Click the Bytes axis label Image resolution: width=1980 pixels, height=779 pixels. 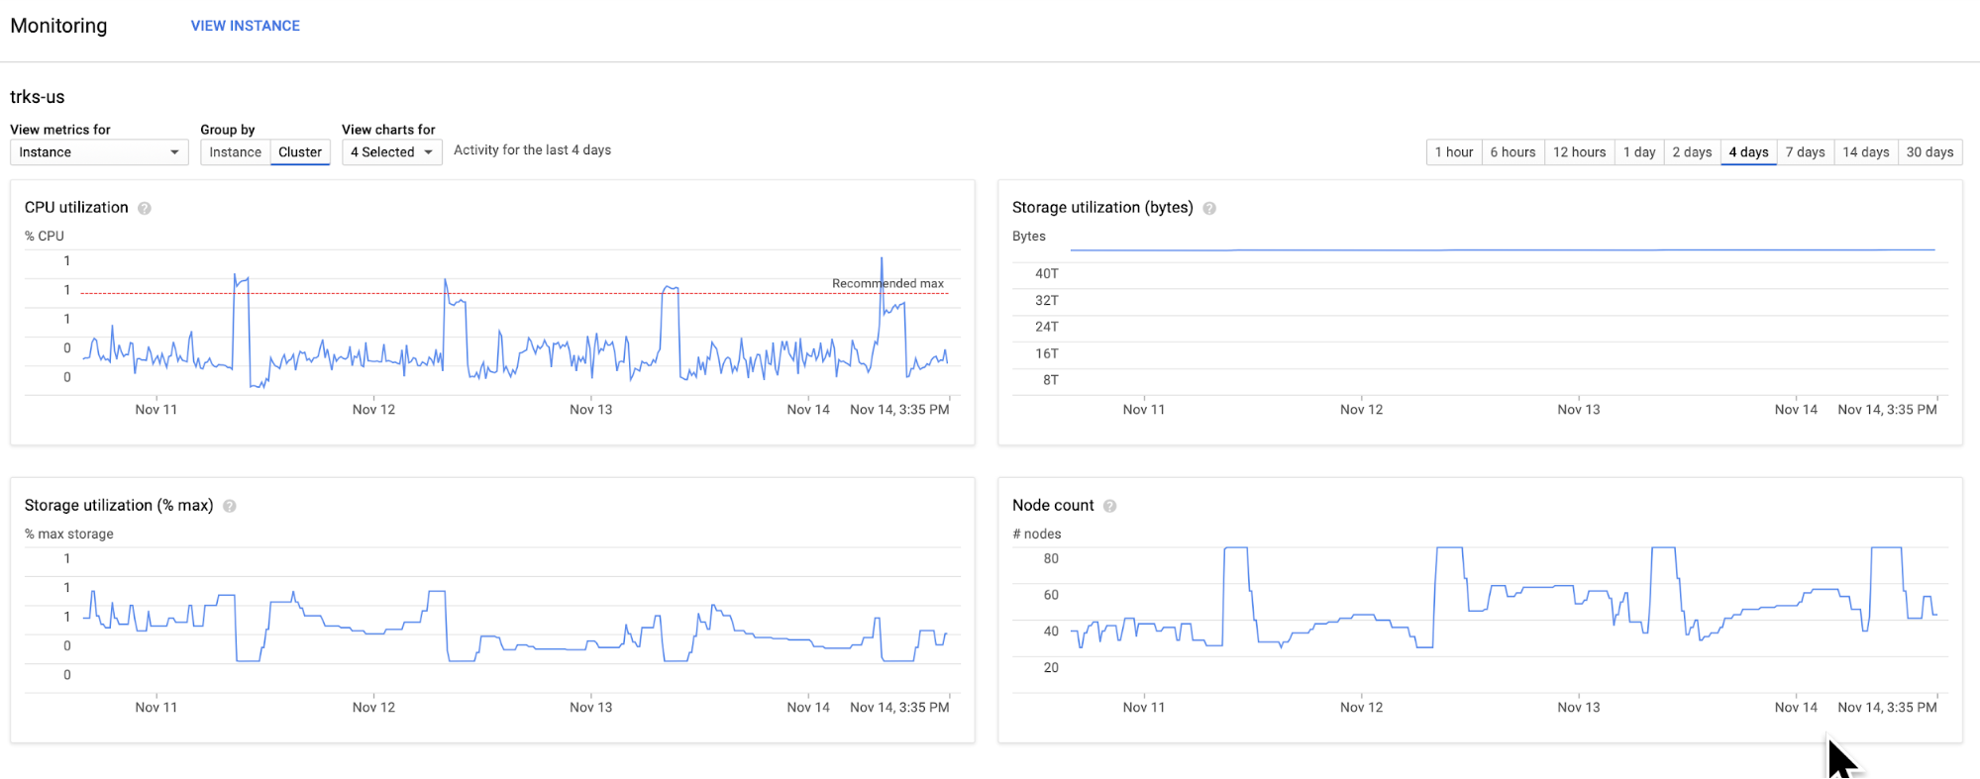(x=1029, y=237)
